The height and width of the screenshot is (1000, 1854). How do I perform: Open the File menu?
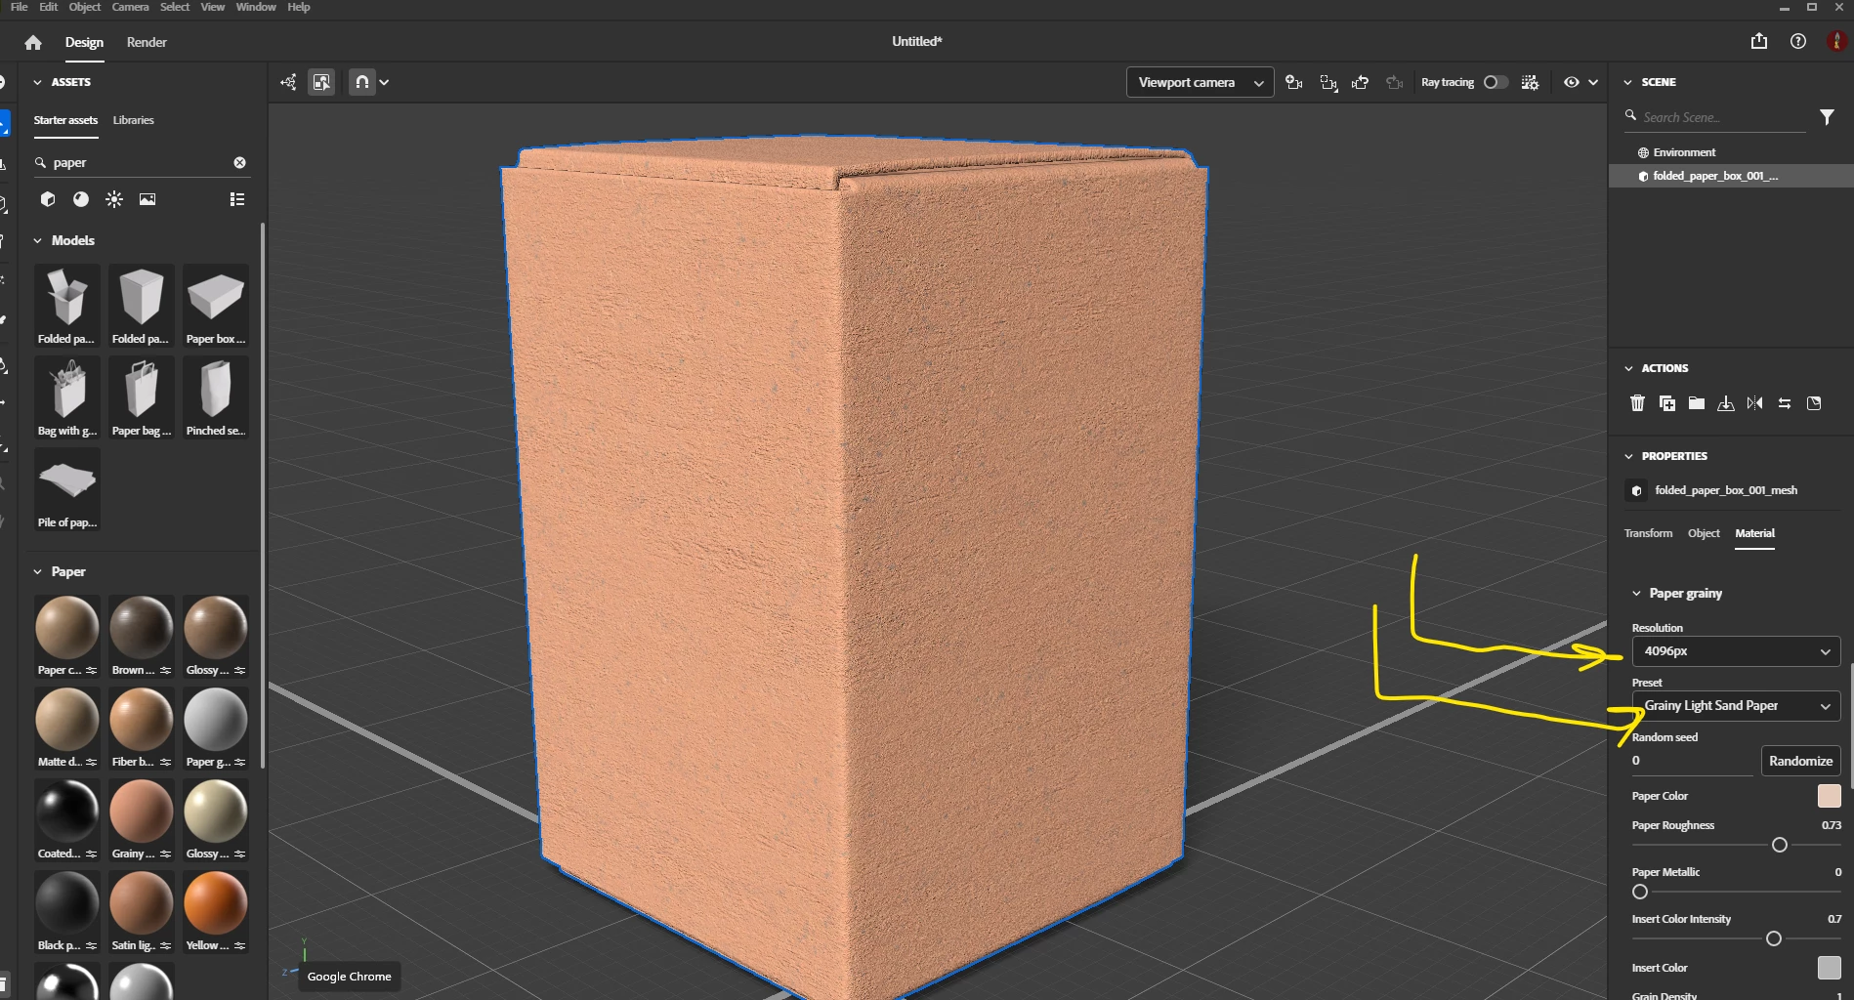click(19, 7)
